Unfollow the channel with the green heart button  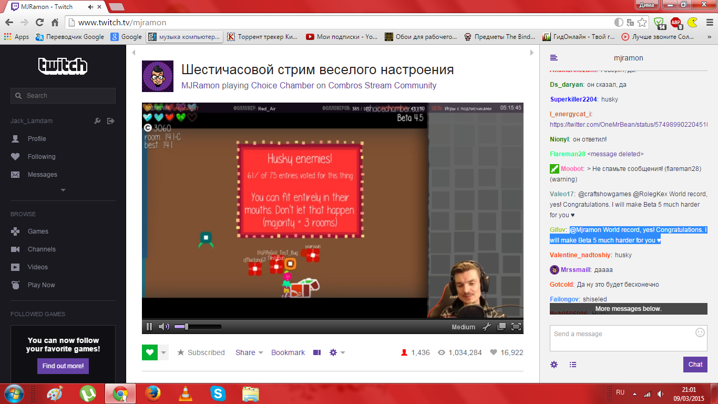coord(150,352)
